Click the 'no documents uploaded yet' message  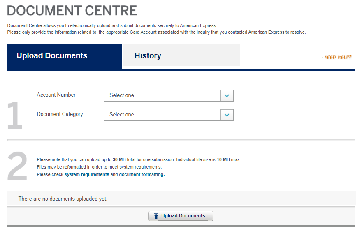[x=63, y=199]
